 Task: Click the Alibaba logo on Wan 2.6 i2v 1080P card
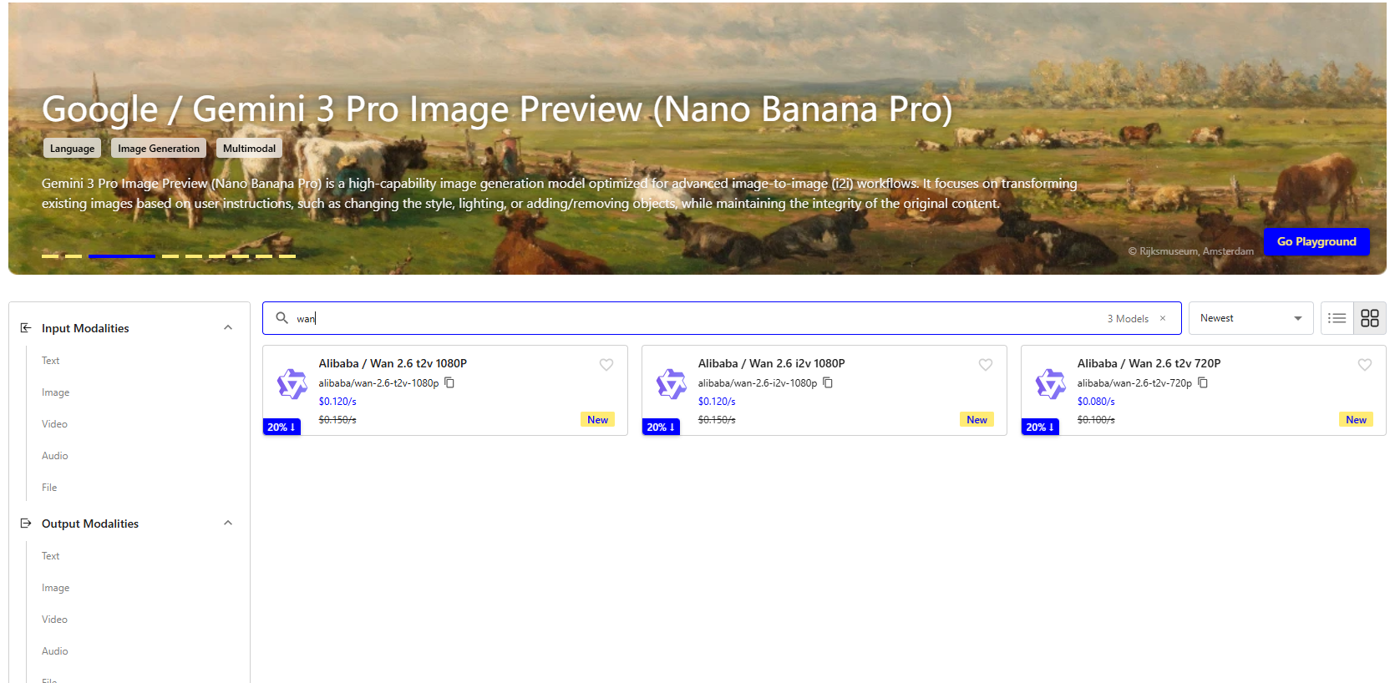[x=672, y=383]
